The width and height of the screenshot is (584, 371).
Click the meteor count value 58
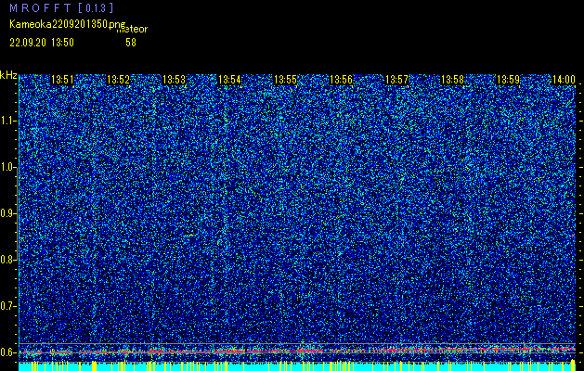coord(131,43)
